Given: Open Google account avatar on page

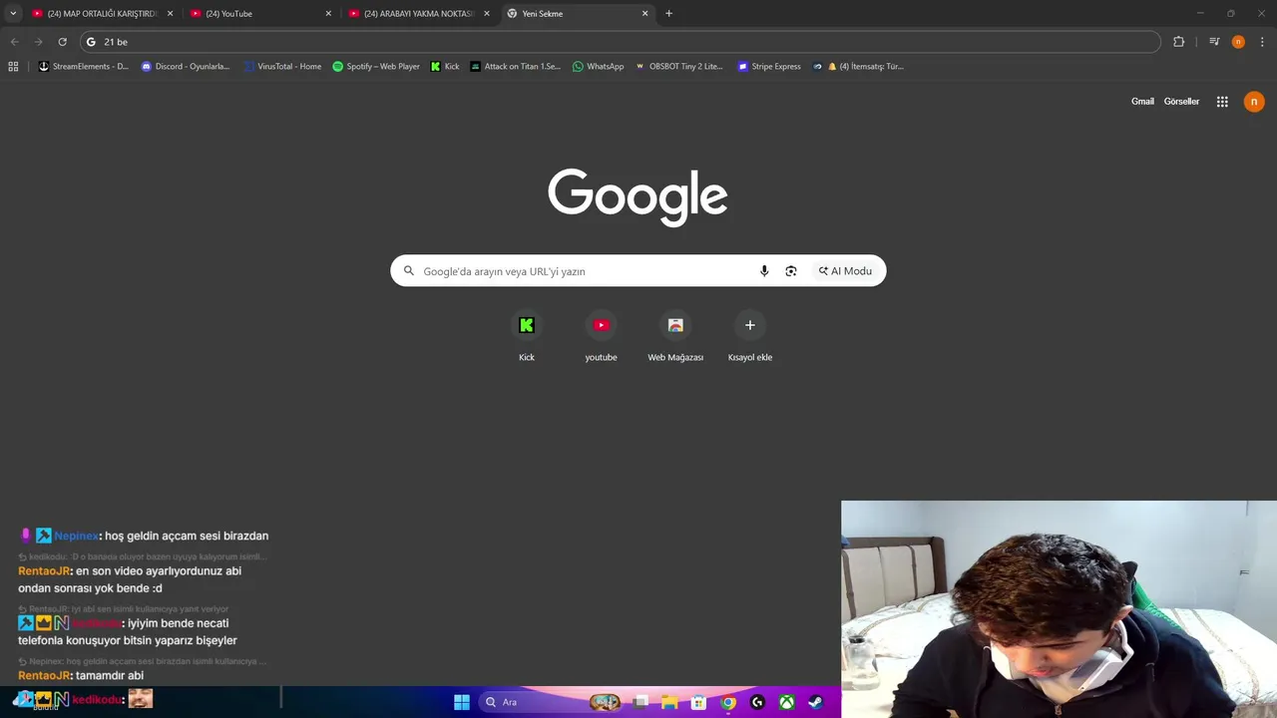Looking at the screenshot, I should click(x=1254, y=102).
